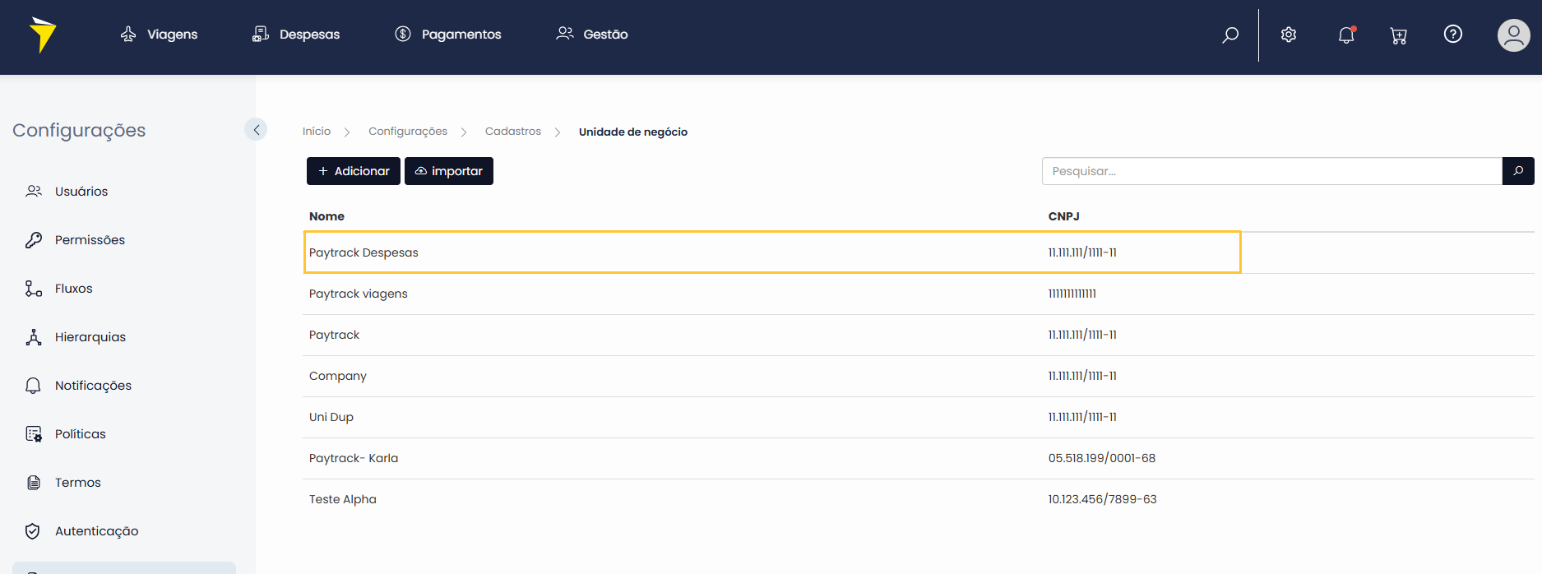The image size is (1542, 574).
Task: Click the Unidade de negócio breadcrumb
Action: (x=633, y=132)
